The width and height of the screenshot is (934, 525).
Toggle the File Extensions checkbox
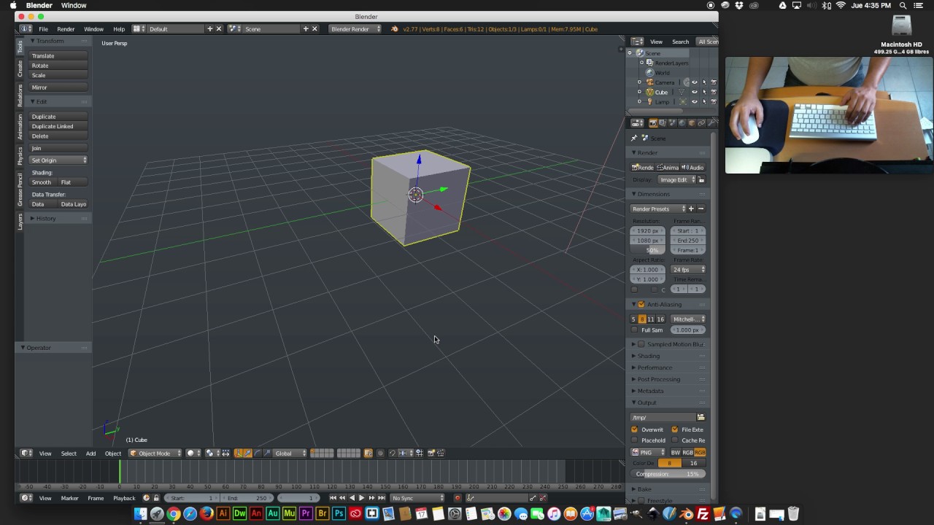coord(675,429)
